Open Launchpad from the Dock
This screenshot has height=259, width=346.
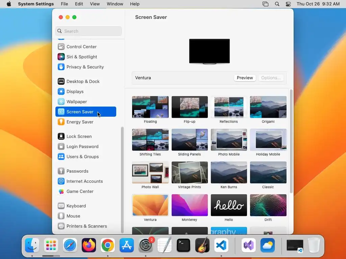(x=51, y=246)
